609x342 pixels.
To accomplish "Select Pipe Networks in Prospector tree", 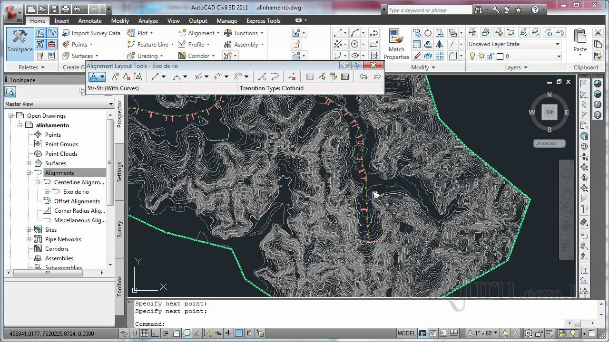I will [x=63, y=239].
